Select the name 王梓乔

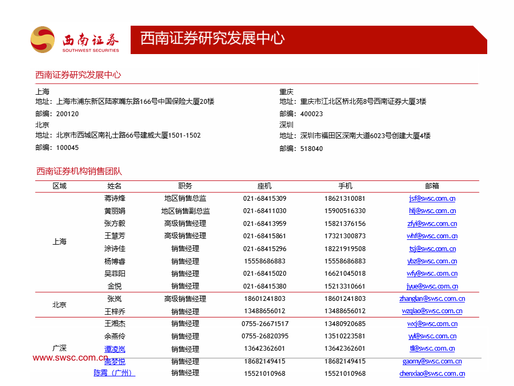pos(115,311)
